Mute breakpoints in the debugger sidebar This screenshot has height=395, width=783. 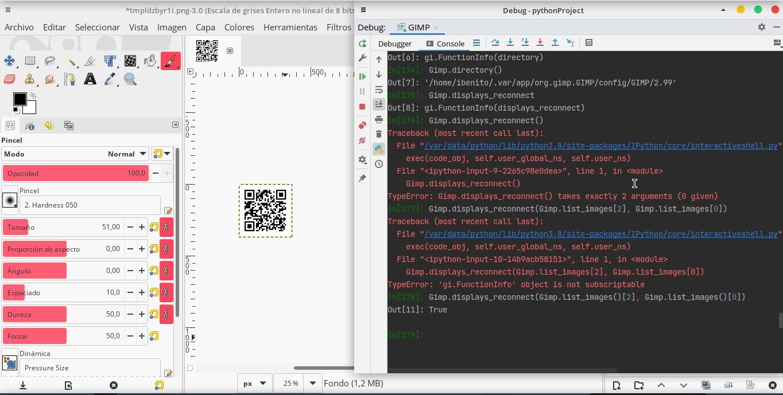[x=362, y=140]
